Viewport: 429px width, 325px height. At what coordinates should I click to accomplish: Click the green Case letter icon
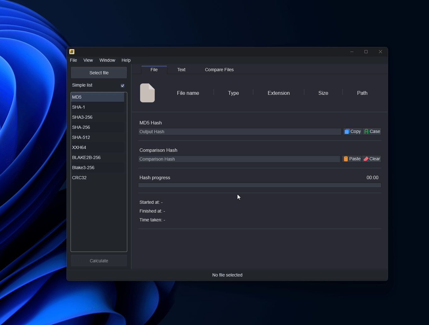coord(367,131)
